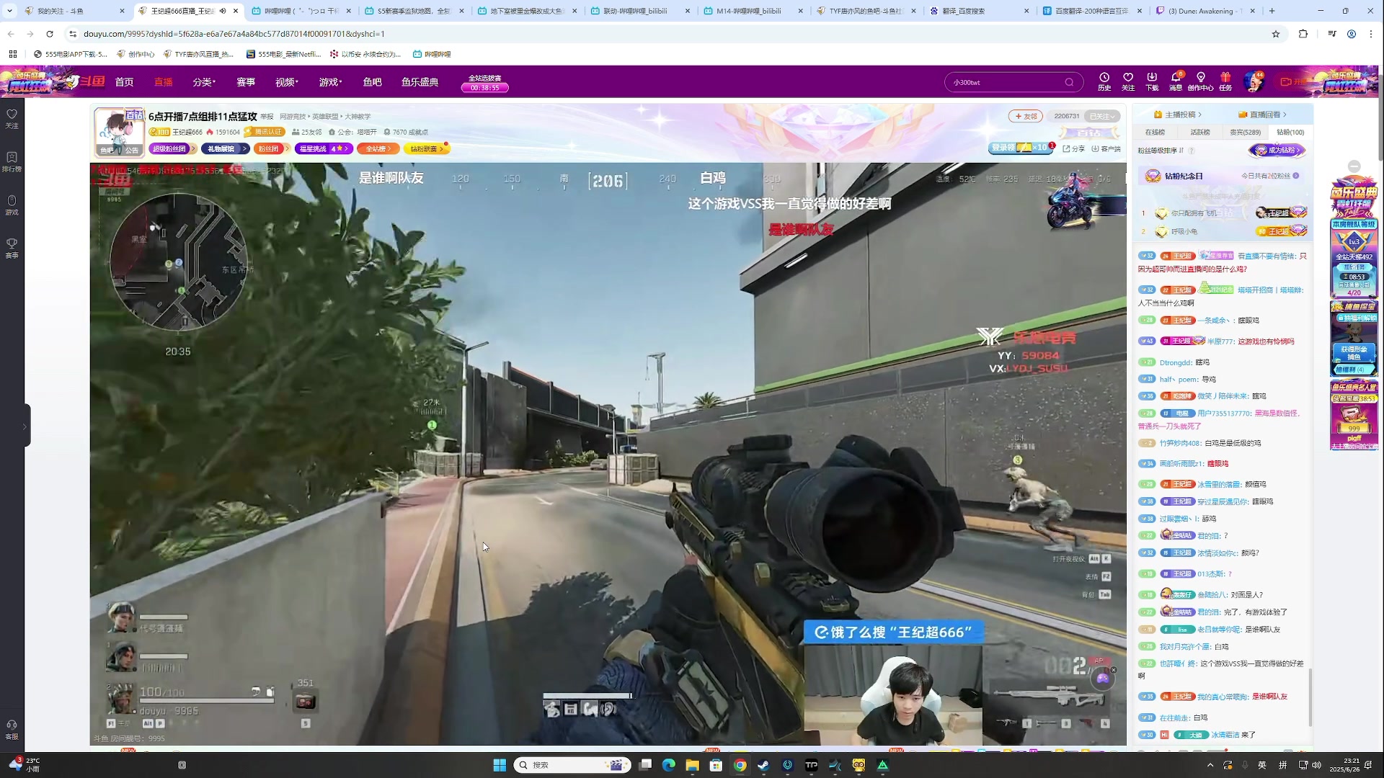Click the + 友邻 button
This screenshot has width=1384, height=778.
1026,116
